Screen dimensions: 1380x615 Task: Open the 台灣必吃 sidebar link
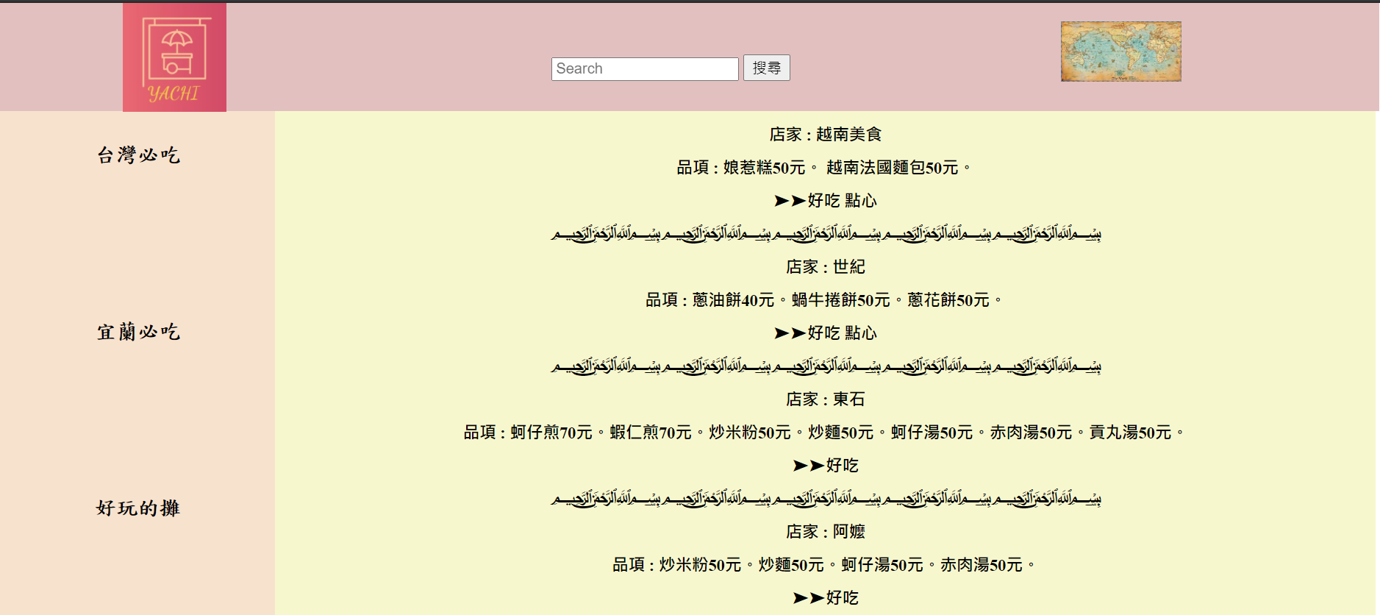coord(138,155)
